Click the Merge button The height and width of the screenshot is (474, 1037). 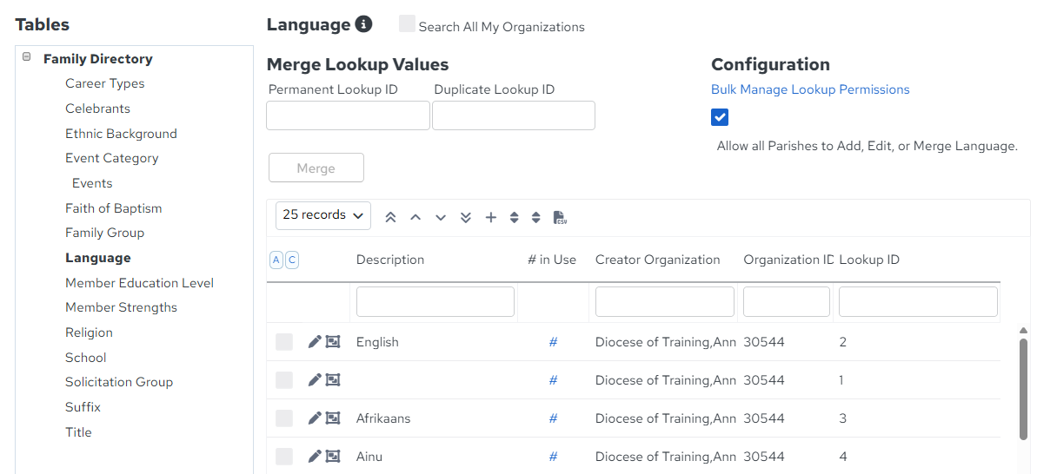pyautogui.click(x=316, y=168)
